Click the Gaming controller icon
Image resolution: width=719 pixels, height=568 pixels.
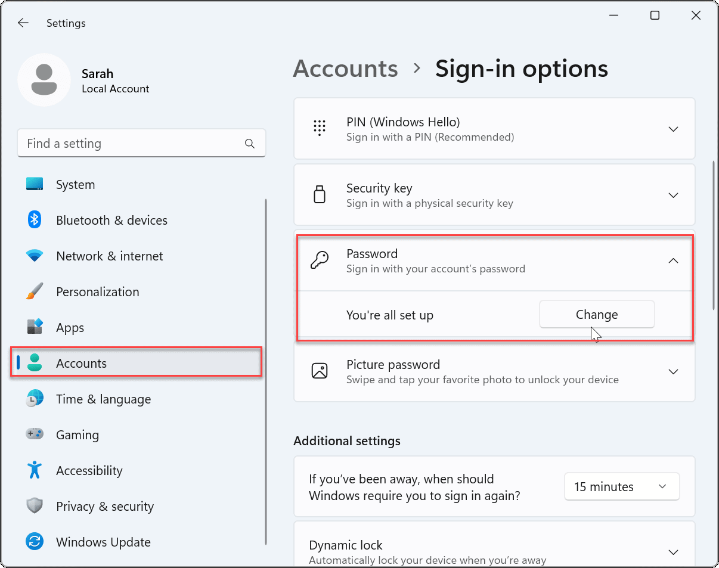tap(35, 434)
